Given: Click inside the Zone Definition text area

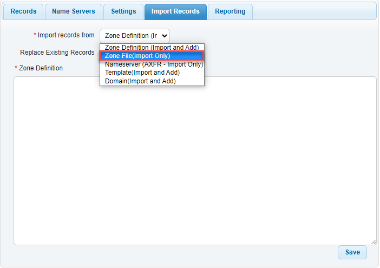Looking at the screenshot, I should tap(195, 161).
